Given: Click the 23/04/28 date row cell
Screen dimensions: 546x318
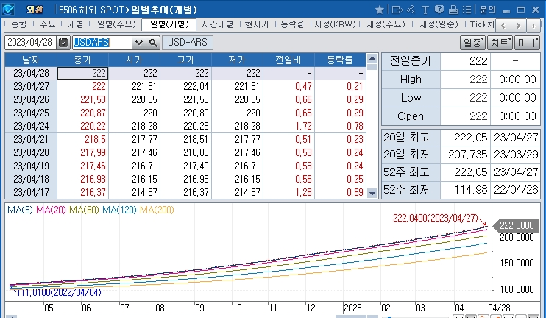Looking at the screenshot, I should 31,73.
